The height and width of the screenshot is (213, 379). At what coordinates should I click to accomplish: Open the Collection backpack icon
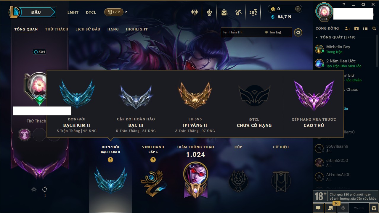[x=224, y=12]
